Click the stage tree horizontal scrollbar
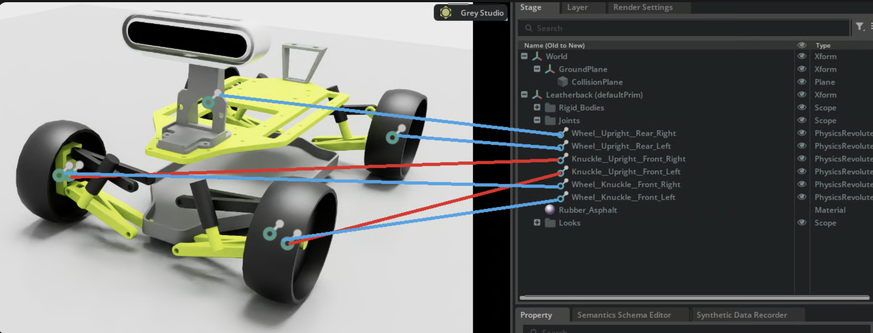873x333 pixels. [x=694, y=298]
